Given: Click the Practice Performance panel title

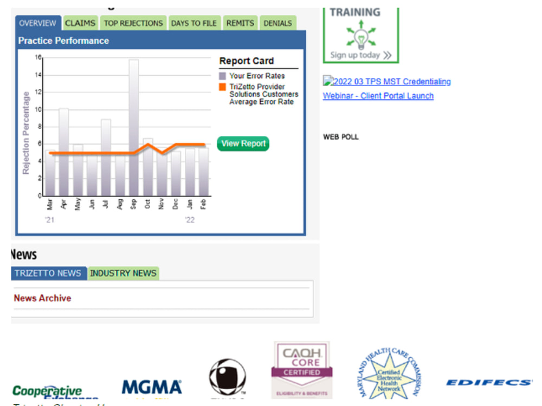Looking at the screenshot, I should (63, 41).
